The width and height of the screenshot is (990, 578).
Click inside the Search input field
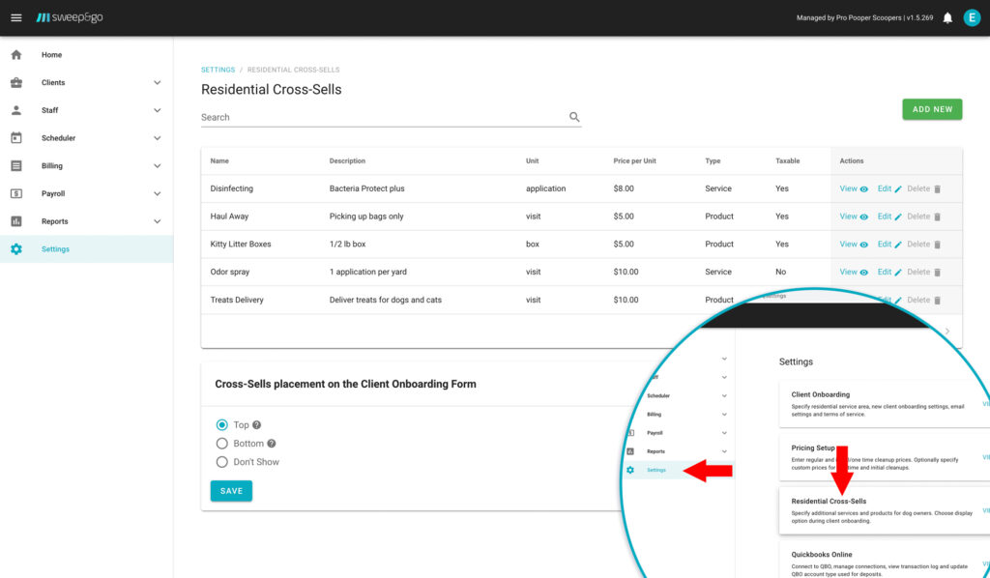(x=338, y=116)
